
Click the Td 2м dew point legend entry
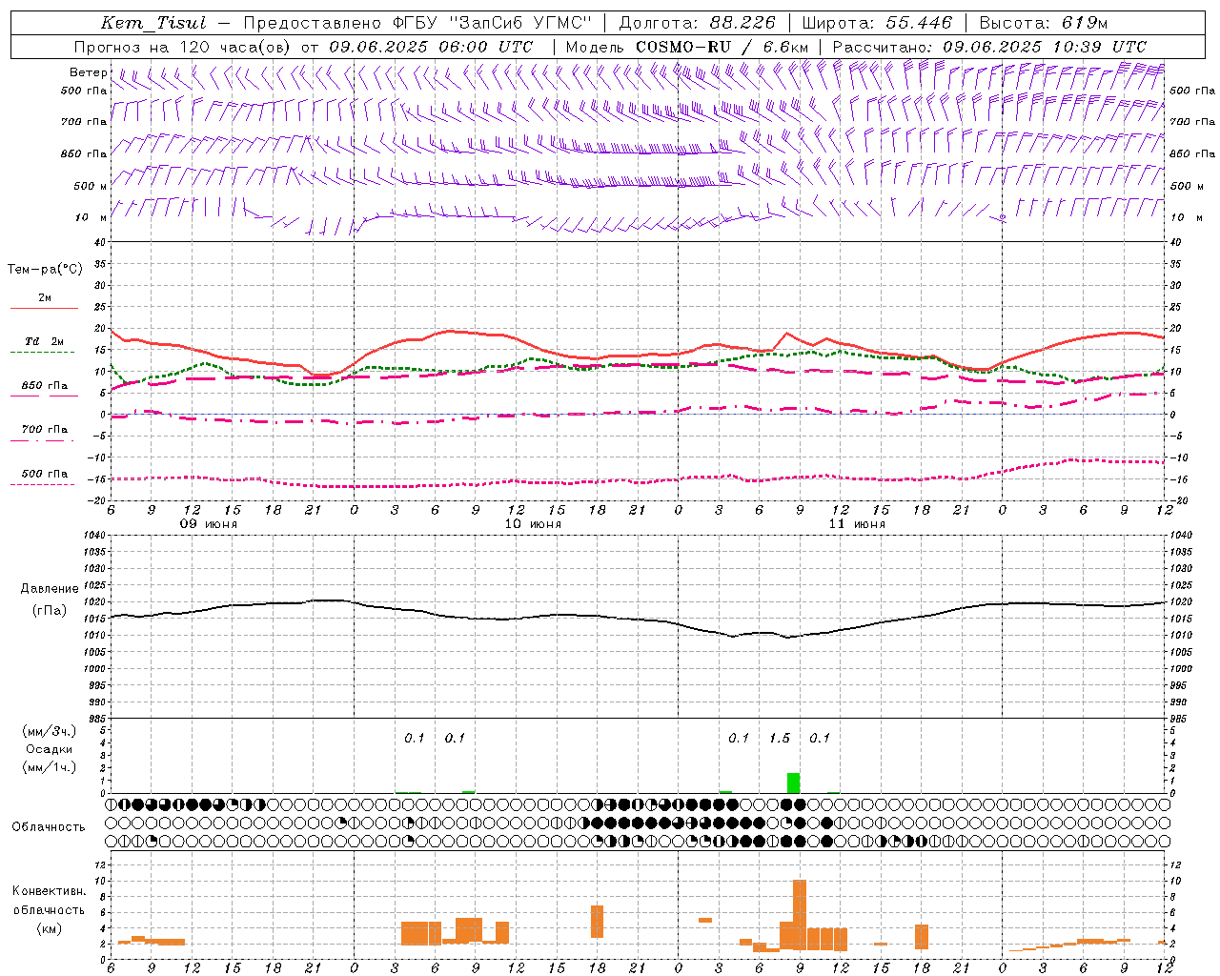tap(45, 341)
